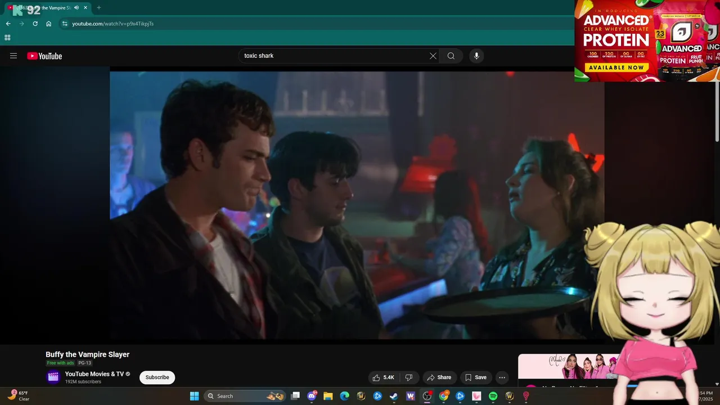This screenshot has width=720, height=405.
Task: Open Spotify from the taskbar
Action: [x=493, y=396]
